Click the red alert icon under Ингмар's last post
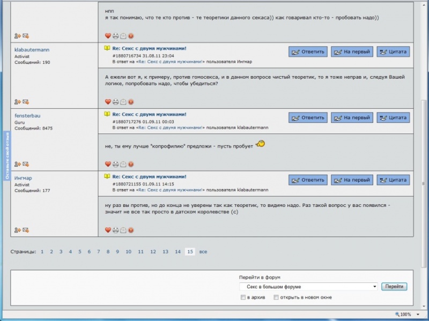The image size is (429, 321). [x=131, y=230]
